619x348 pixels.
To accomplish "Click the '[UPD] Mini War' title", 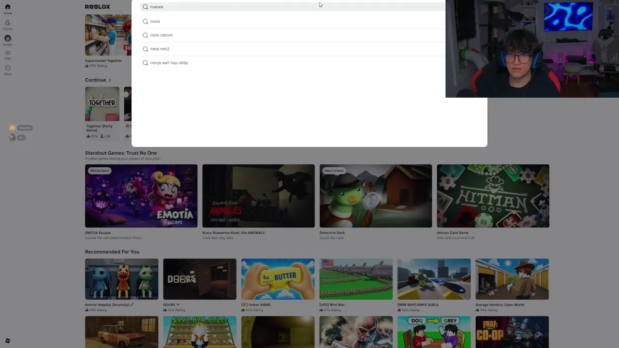I will pos(332,305).
